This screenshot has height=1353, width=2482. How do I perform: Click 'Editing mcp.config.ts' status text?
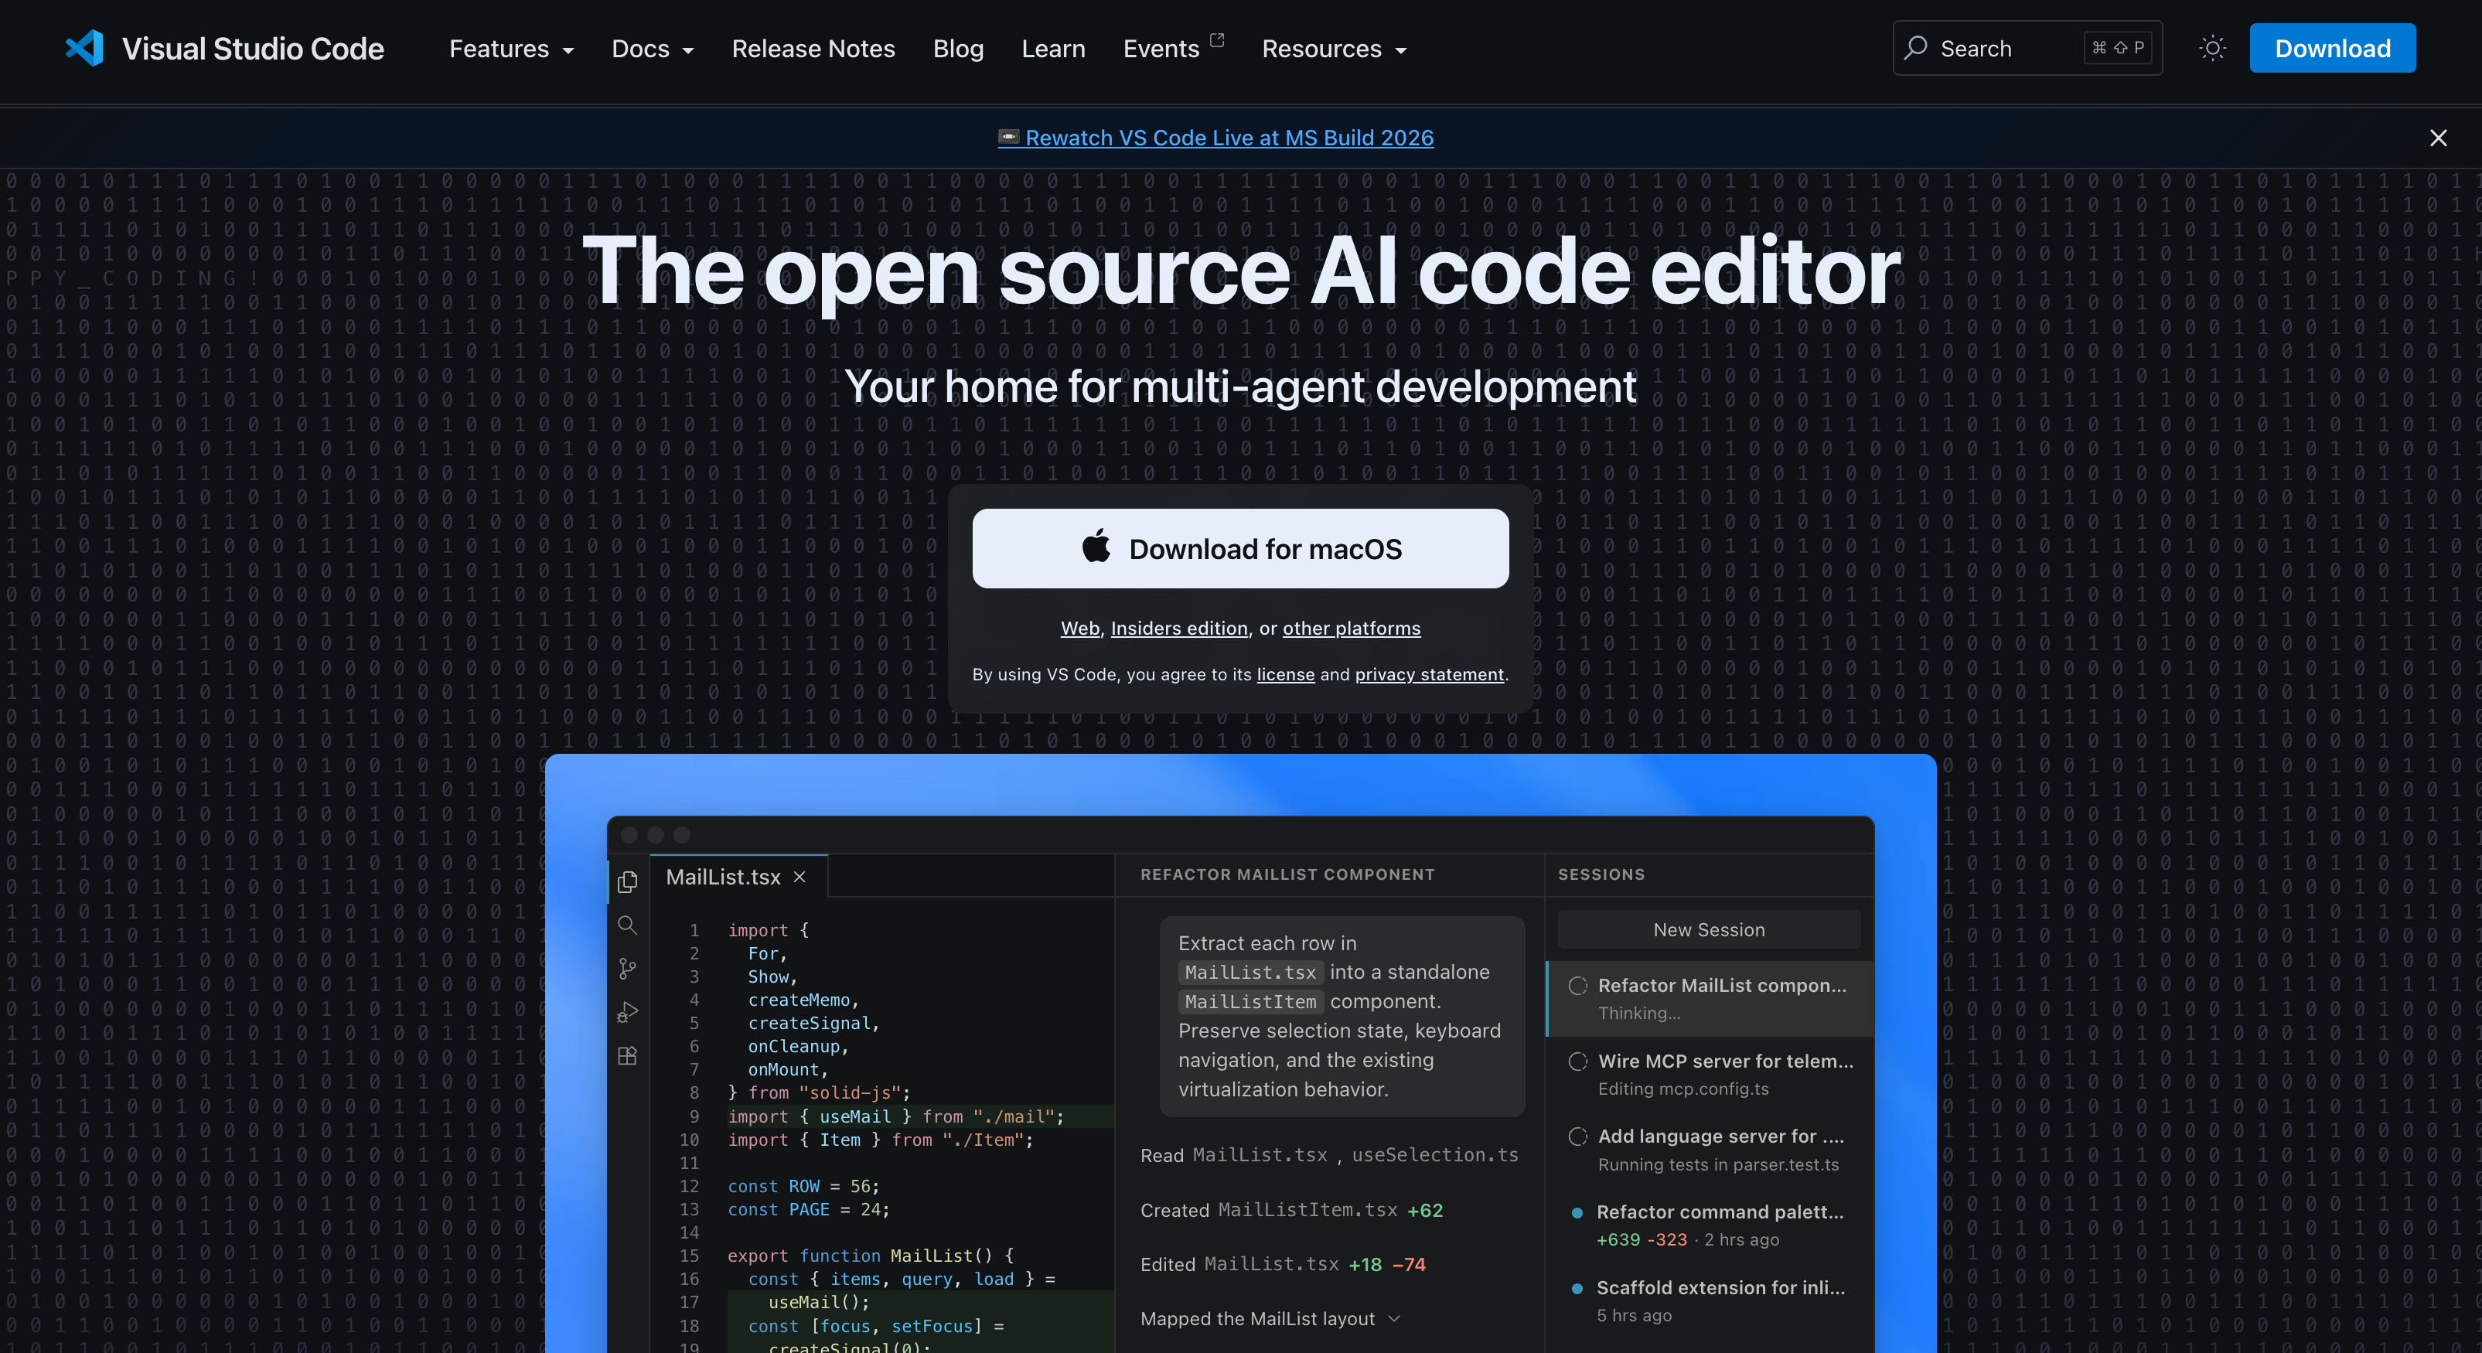click(1683, 1089)
